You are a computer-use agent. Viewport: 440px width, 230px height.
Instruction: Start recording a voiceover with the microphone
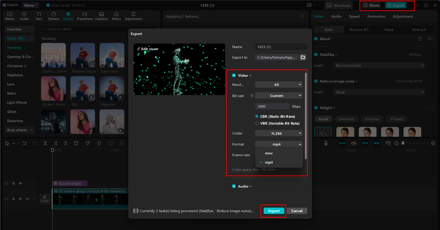click(326, 143)
